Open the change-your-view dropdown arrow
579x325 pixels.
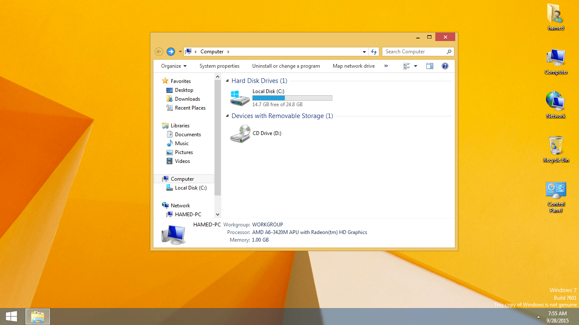(415, 66)
